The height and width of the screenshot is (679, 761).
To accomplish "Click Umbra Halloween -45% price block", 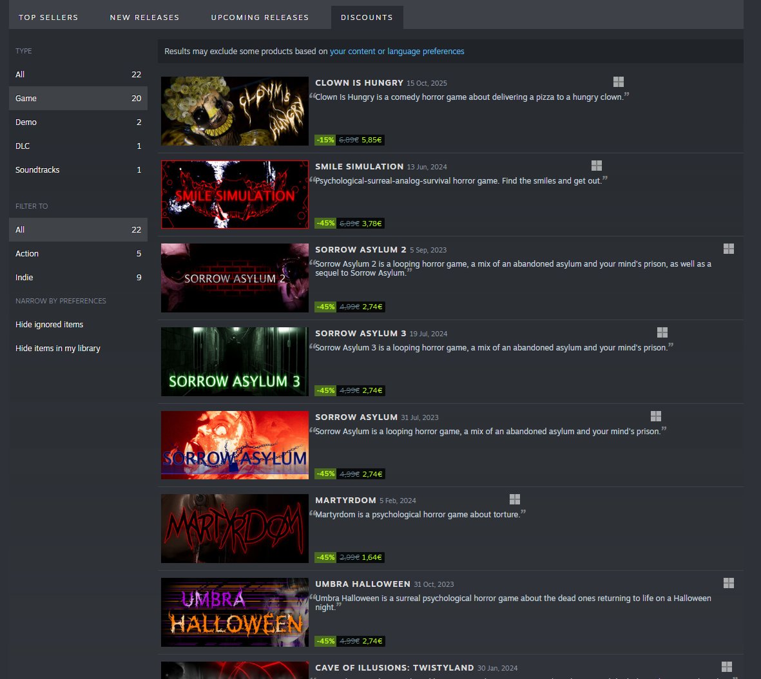I will (349, 641).
